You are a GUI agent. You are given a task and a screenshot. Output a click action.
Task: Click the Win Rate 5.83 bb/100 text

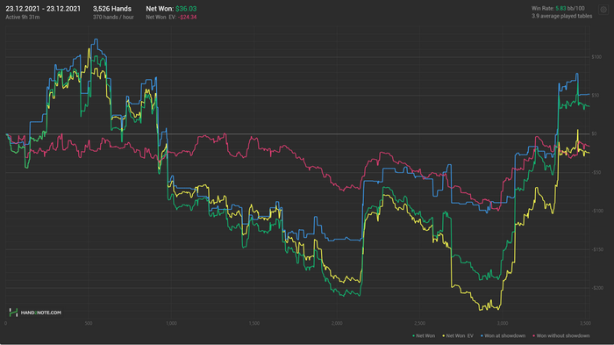(x=558, y=8)
